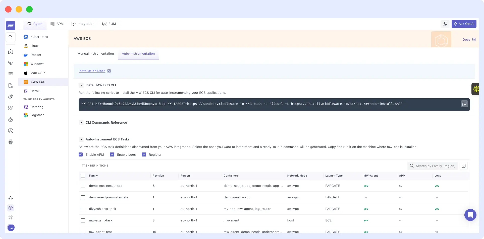Click the Region column header

tap(185, 176)
